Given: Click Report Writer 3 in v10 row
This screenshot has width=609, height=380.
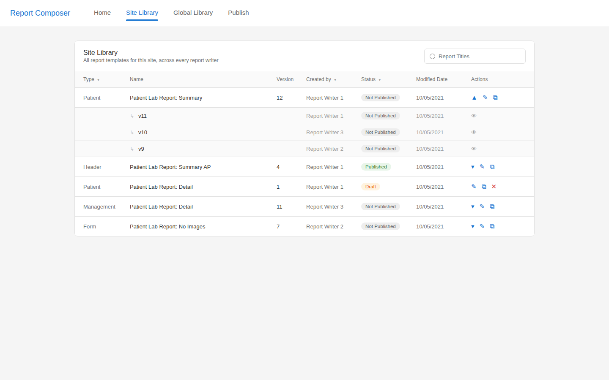Looking at the screenshot, I should pyautogui.click(x=325, y=132).
